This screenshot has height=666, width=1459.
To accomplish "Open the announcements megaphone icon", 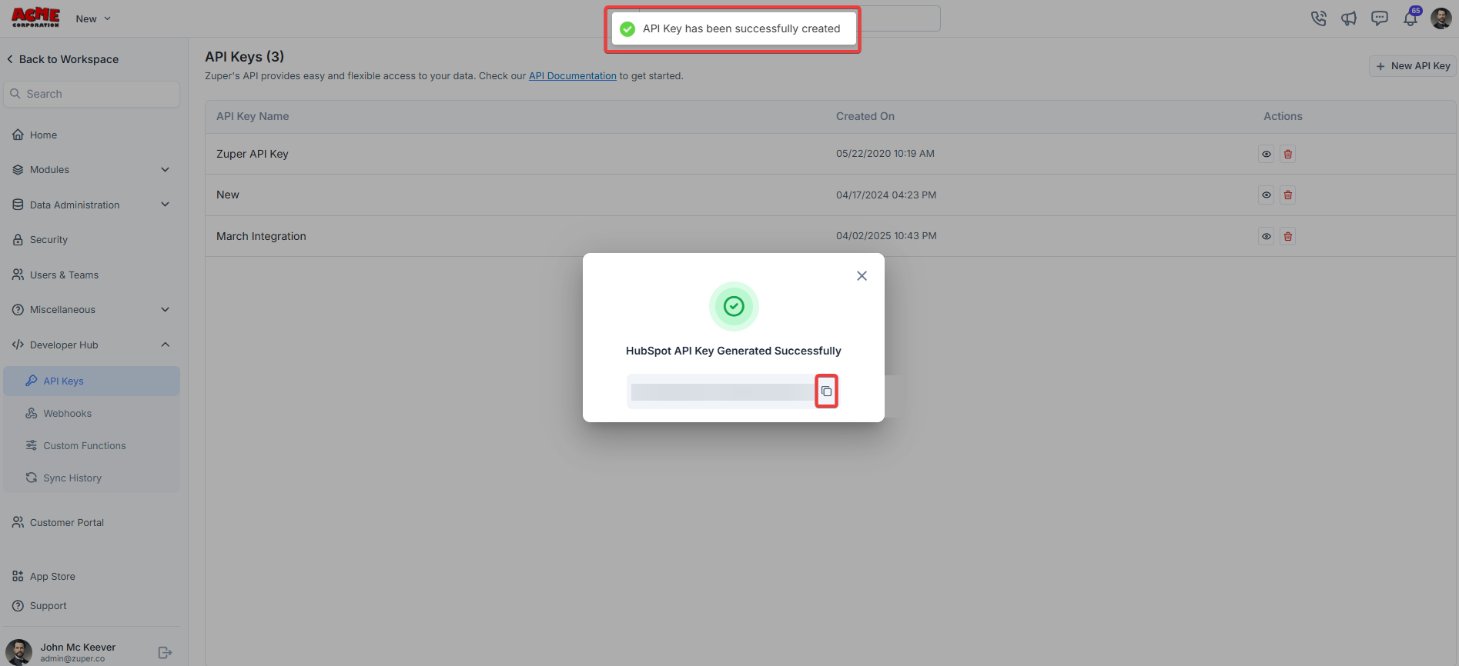I will click(x=1349, y=18).
